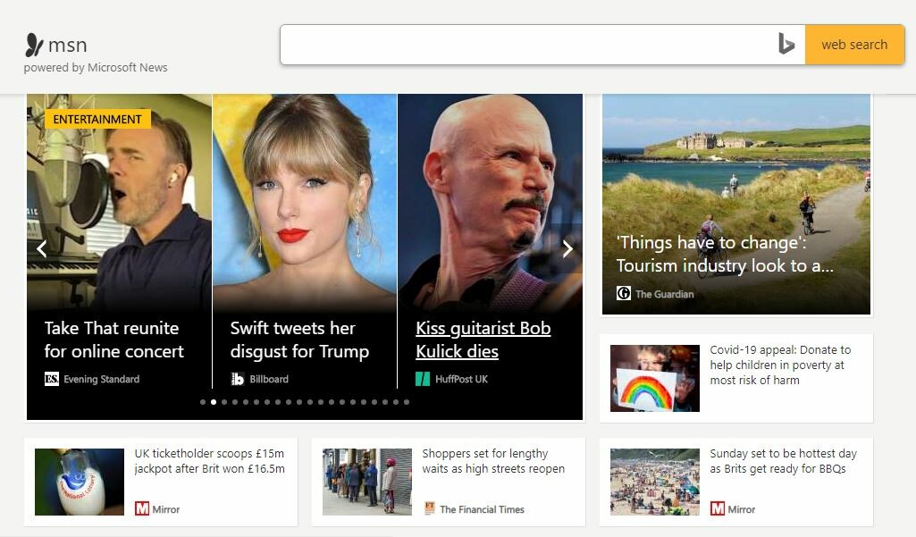
Task: Click the shoppers queuing thumbnail
Action: point(367,482)
